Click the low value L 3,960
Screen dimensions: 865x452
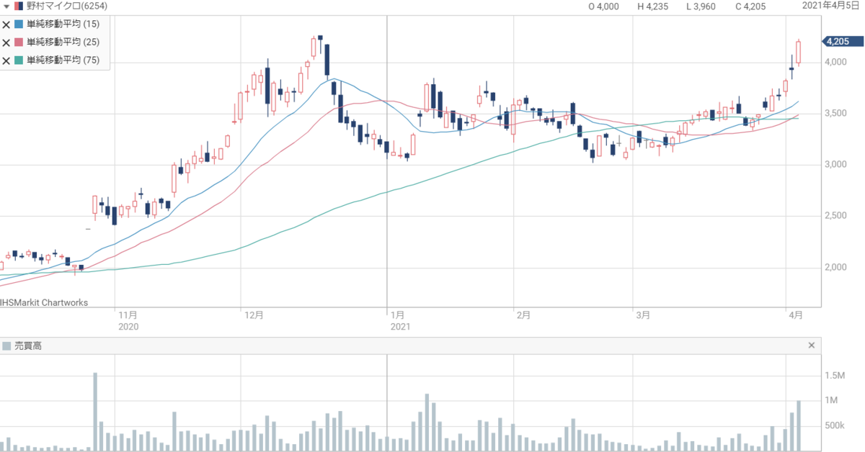pyautogui.click(x=701, y=6)
